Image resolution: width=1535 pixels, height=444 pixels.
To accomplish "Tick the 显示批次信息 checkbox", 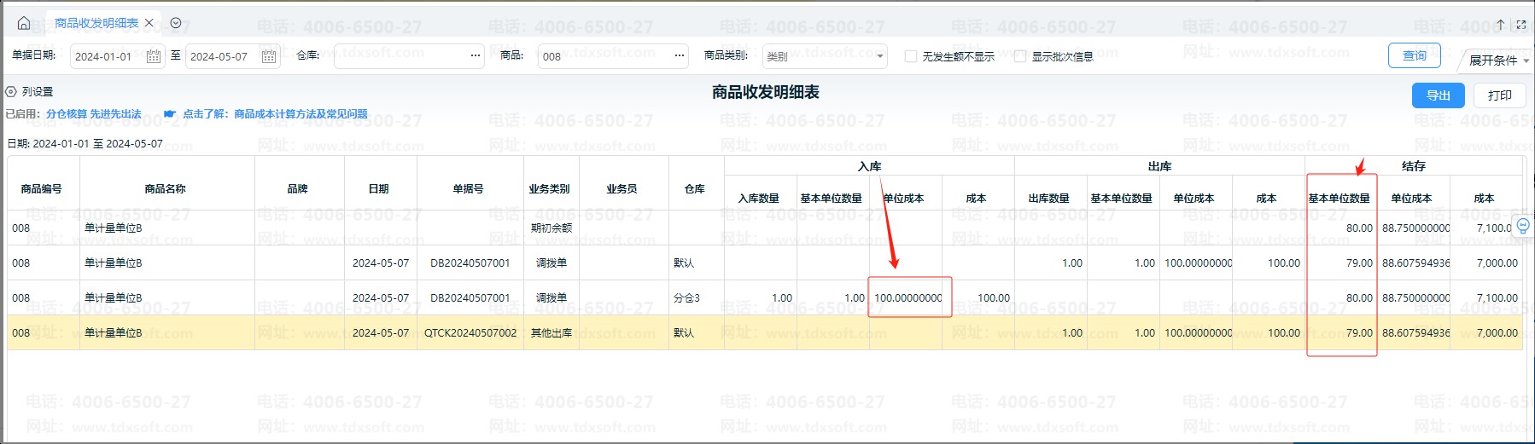I will (x=1020, y=56).
